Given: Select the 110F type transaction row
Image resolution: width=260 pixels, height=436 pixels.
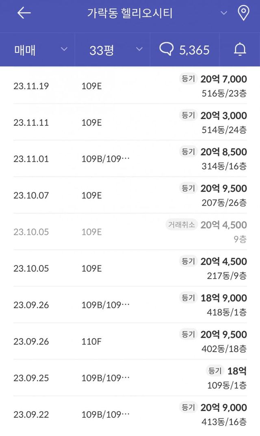Looking at the screenshot, I should 130,341.
